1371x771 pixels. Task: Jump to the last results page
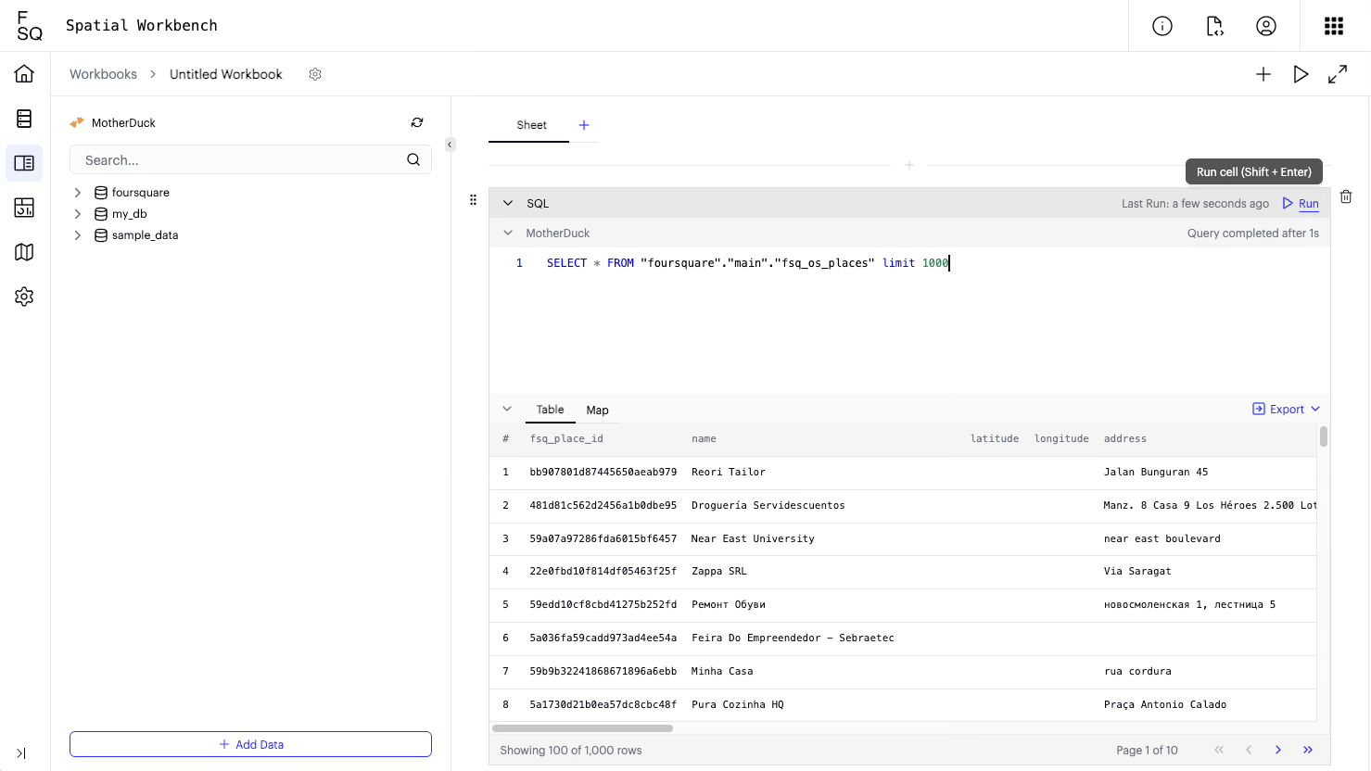(1308, 750)
